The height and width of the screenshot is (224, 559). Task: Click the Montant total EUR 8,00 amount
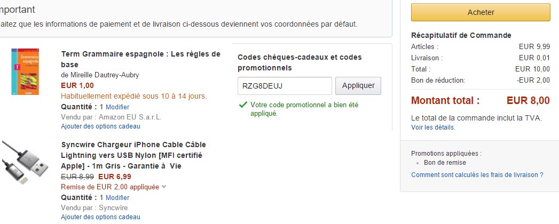[x=528, y=100]
